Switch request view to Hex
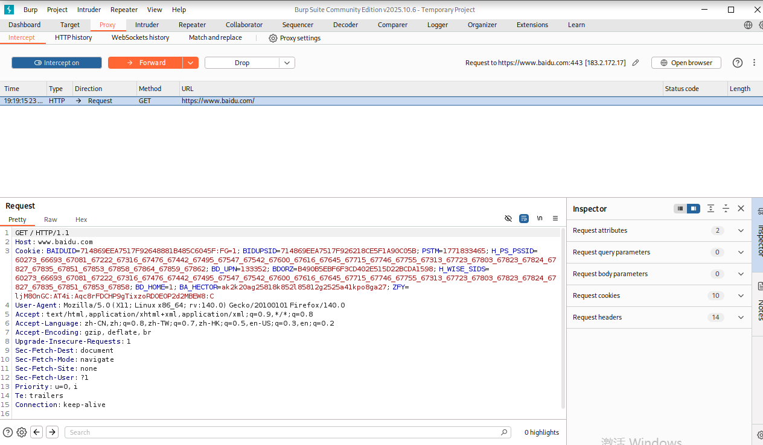This screenshot has width=763, height=445. point(81,219)
